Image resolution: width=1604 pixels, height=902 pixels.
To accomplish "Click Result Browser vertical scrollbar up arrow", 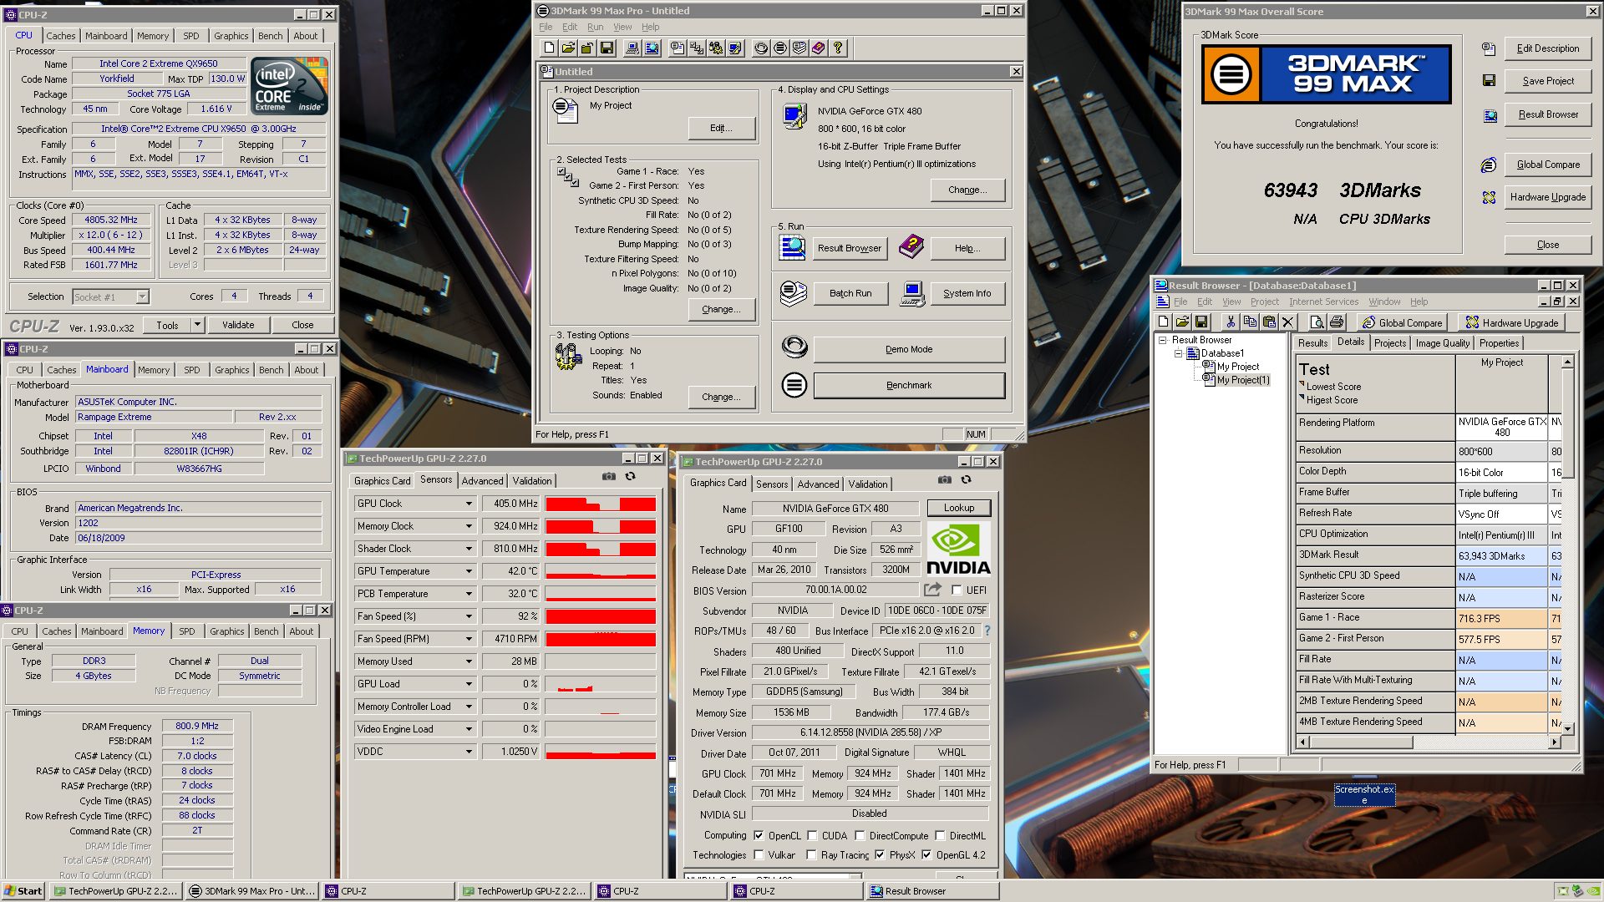I will click(1567, 362).
